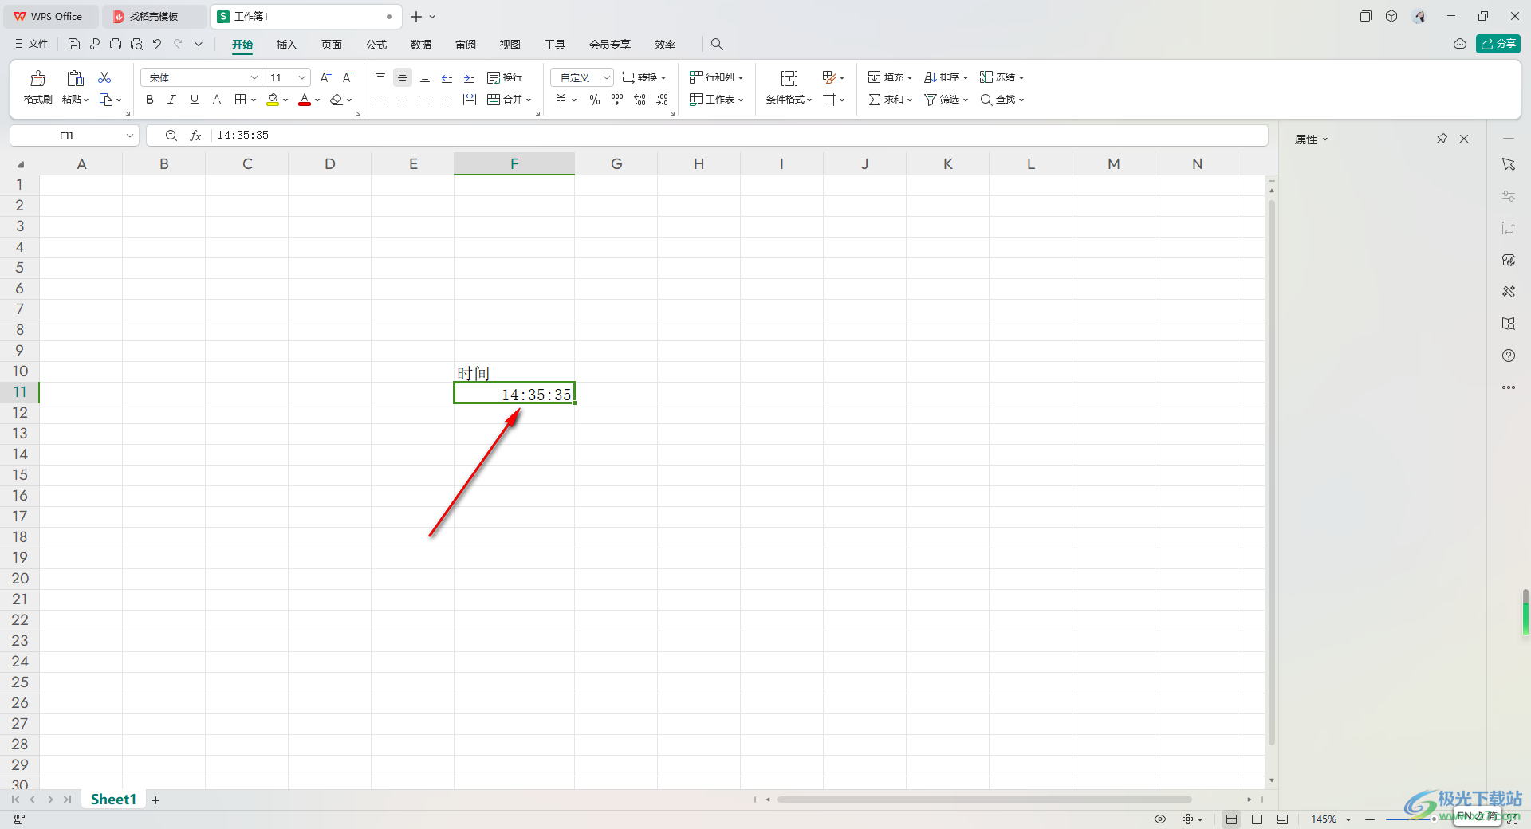
Task: Switch to the 视图 ribbon tab
Action: coord(510,45)
